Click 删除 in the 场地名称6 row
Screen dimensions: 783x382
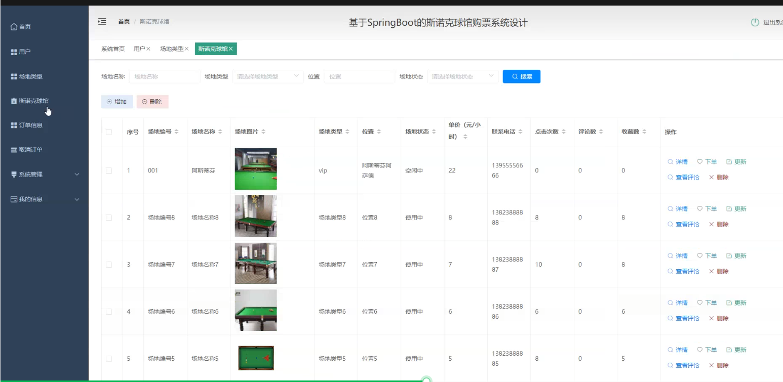(x=719, y=318)
